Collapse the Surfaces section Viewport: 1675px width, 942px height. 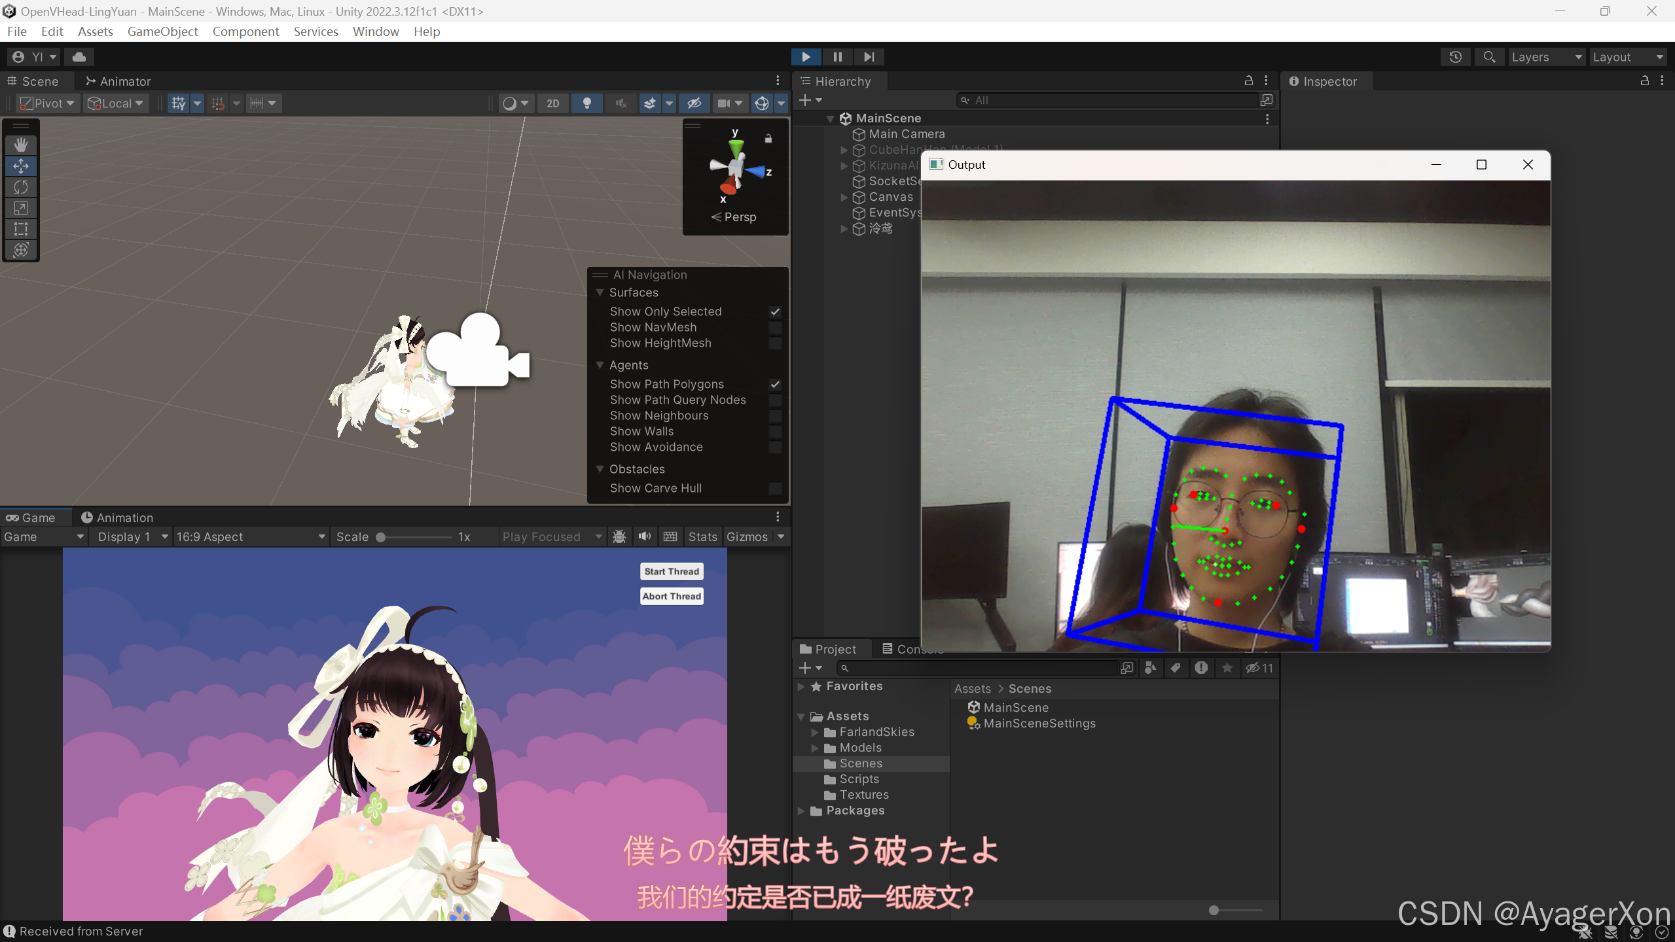tap(600, 292)
